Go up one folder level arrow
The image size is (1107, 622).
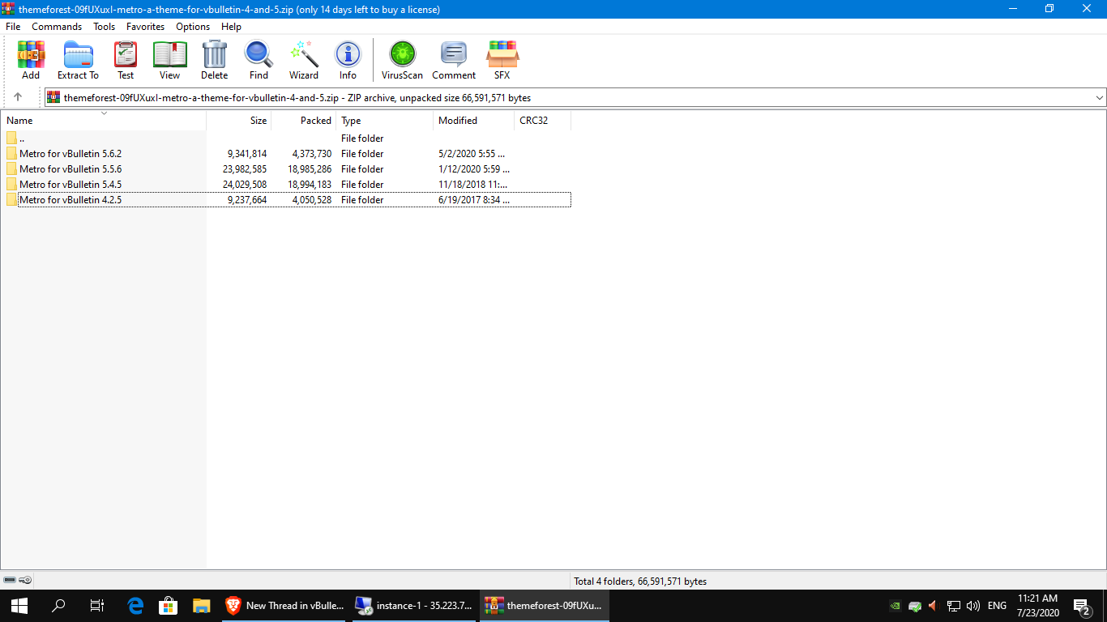tap(18, 97)
